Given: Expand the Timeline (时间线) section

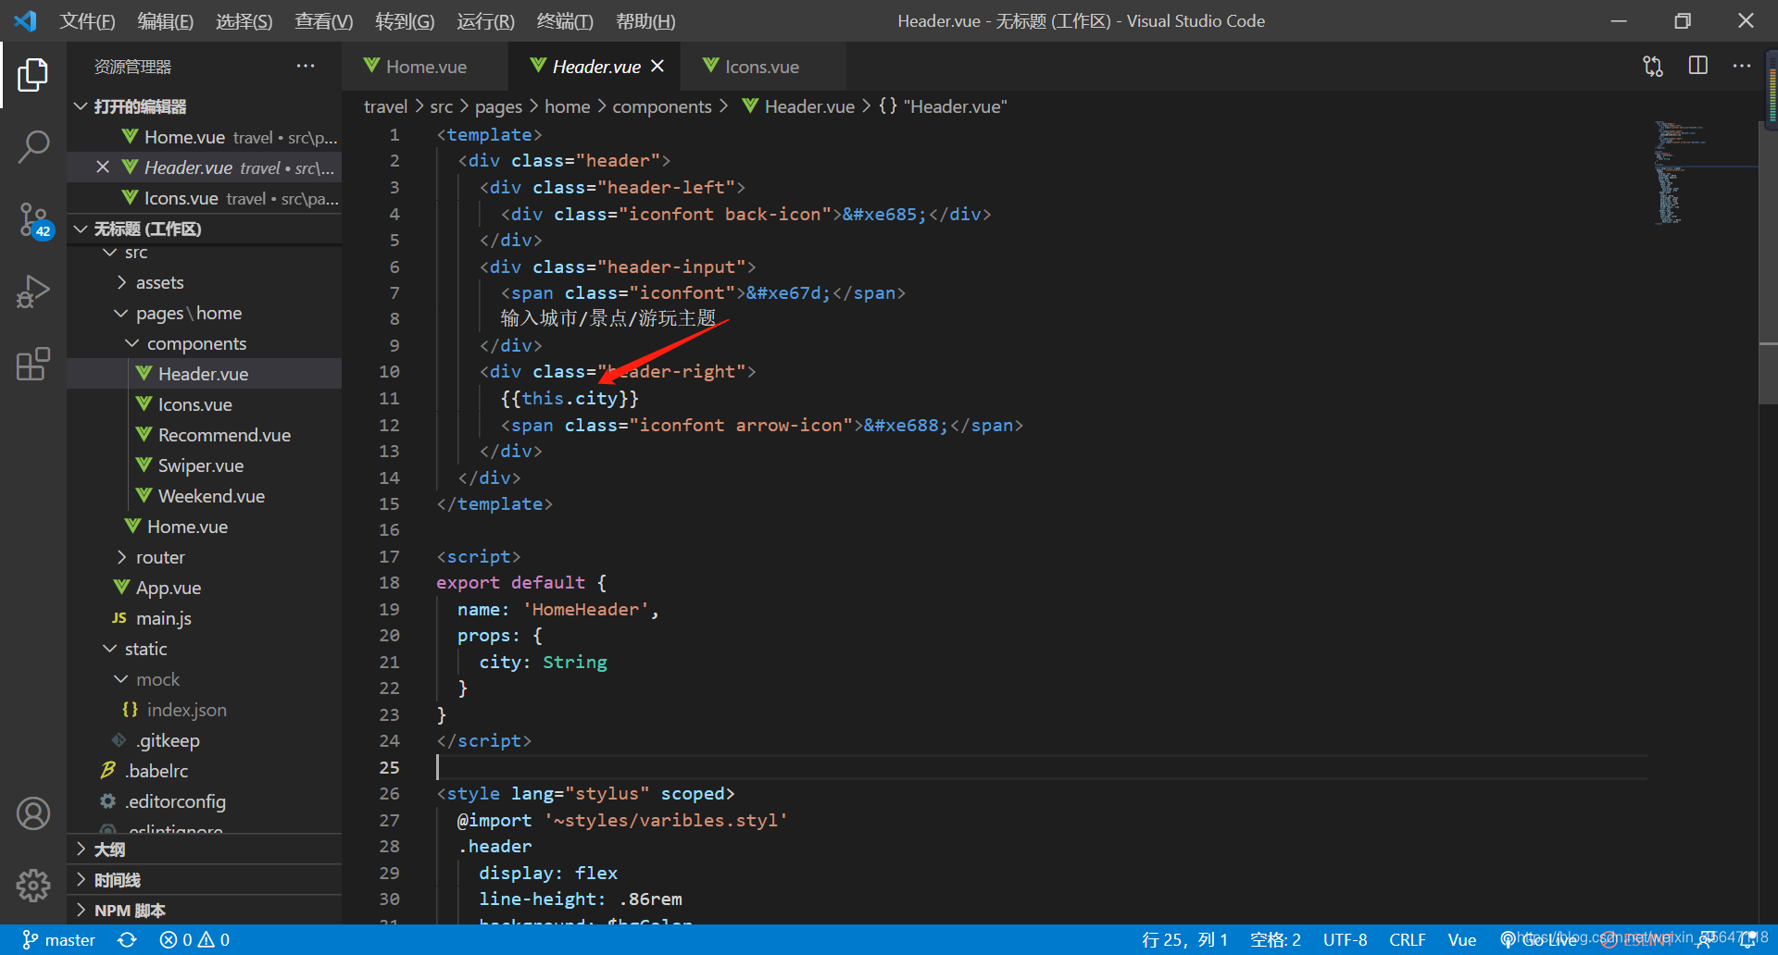Looking at the screenshot, I should 117,880.
